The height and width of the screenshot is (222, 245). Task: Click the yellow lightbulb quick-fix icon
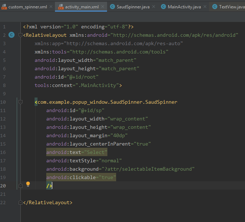pos(28,184)
